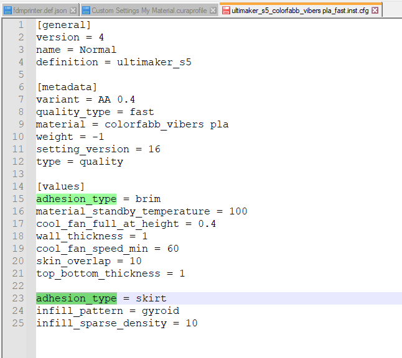Click highlighted adhesion_type on the skirt line
The width and height of the screenshot is (402, 358).
76,298
